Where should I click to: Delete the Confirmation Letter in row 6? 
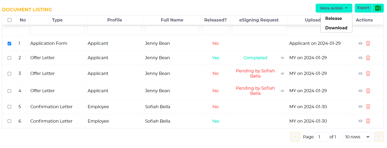click(x=368, y=121)
